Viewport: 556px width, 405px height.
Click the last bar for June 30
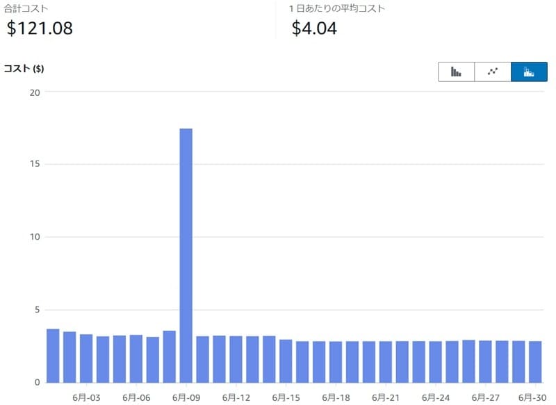535,362
